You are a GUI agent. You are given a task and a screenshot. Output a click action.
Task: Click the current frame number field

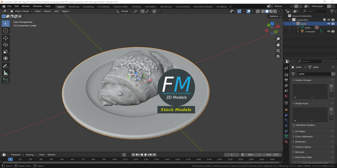pos(231,155)
